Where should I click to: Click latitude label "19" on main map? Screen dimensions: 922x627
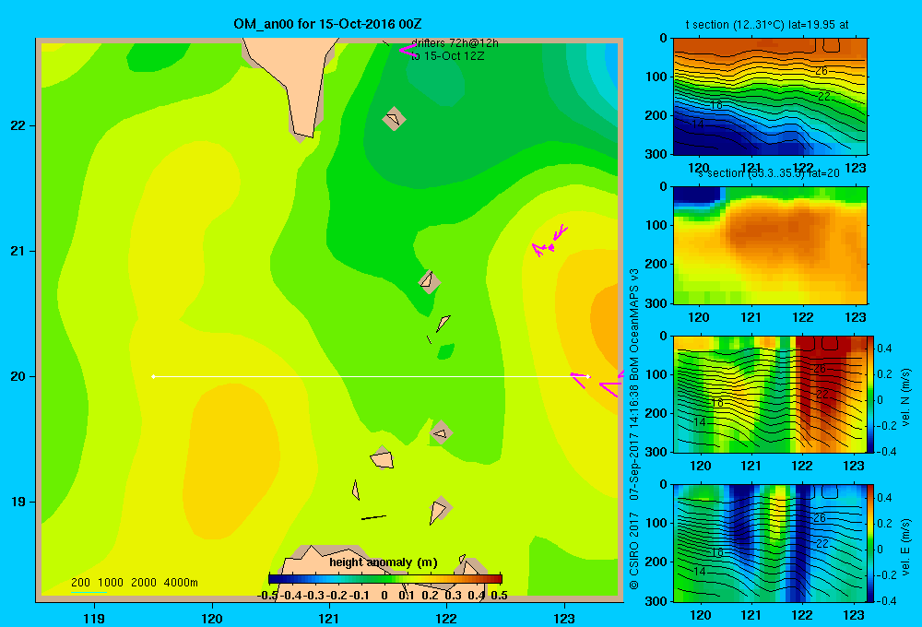pyautogui.click(x=18, y=502)
